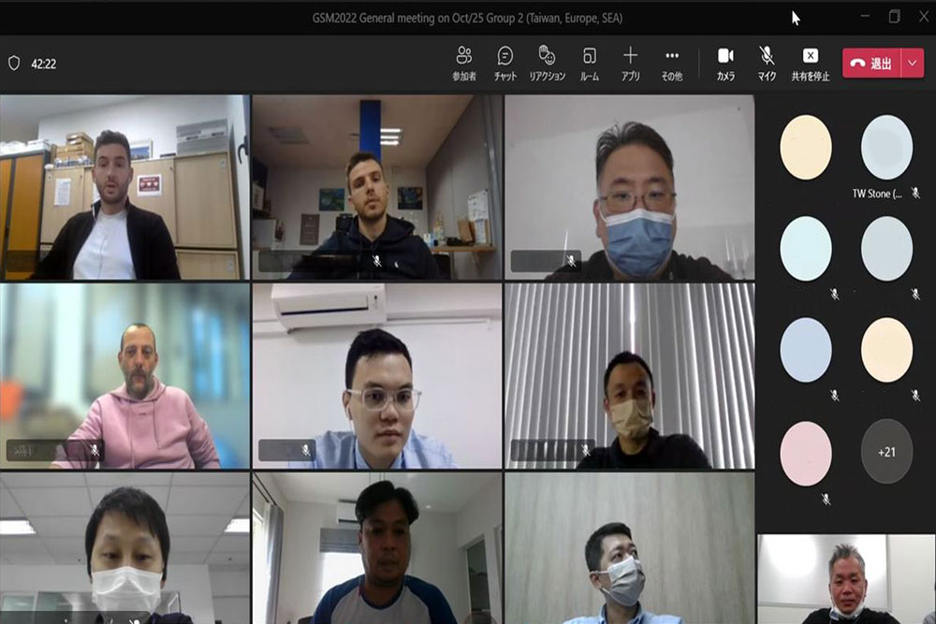This screenshot has width=936, height=624.
Task: Select the center tile with the air conditioner
Action: coord(376,375)
